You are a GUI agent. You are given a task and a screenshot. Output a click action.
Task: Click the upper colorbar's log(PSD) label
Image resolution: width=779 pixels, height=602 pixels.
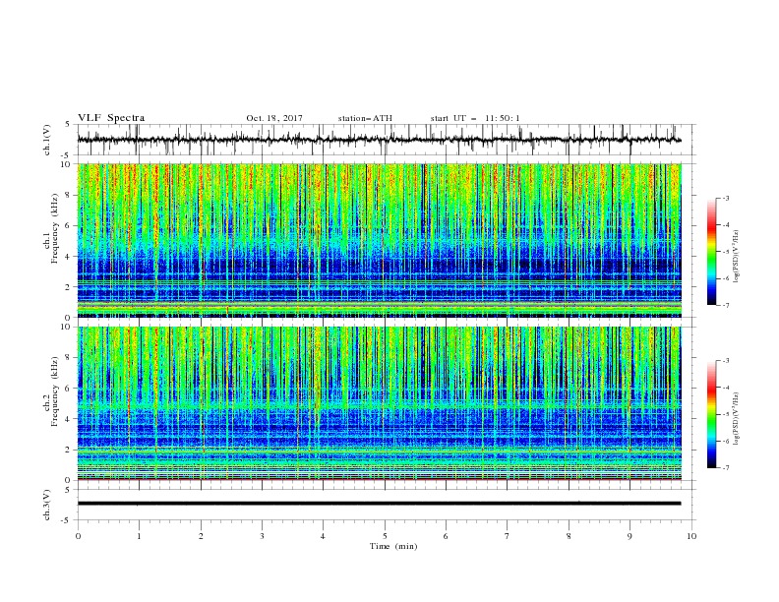pyautogui.click(x=736, y=257)
